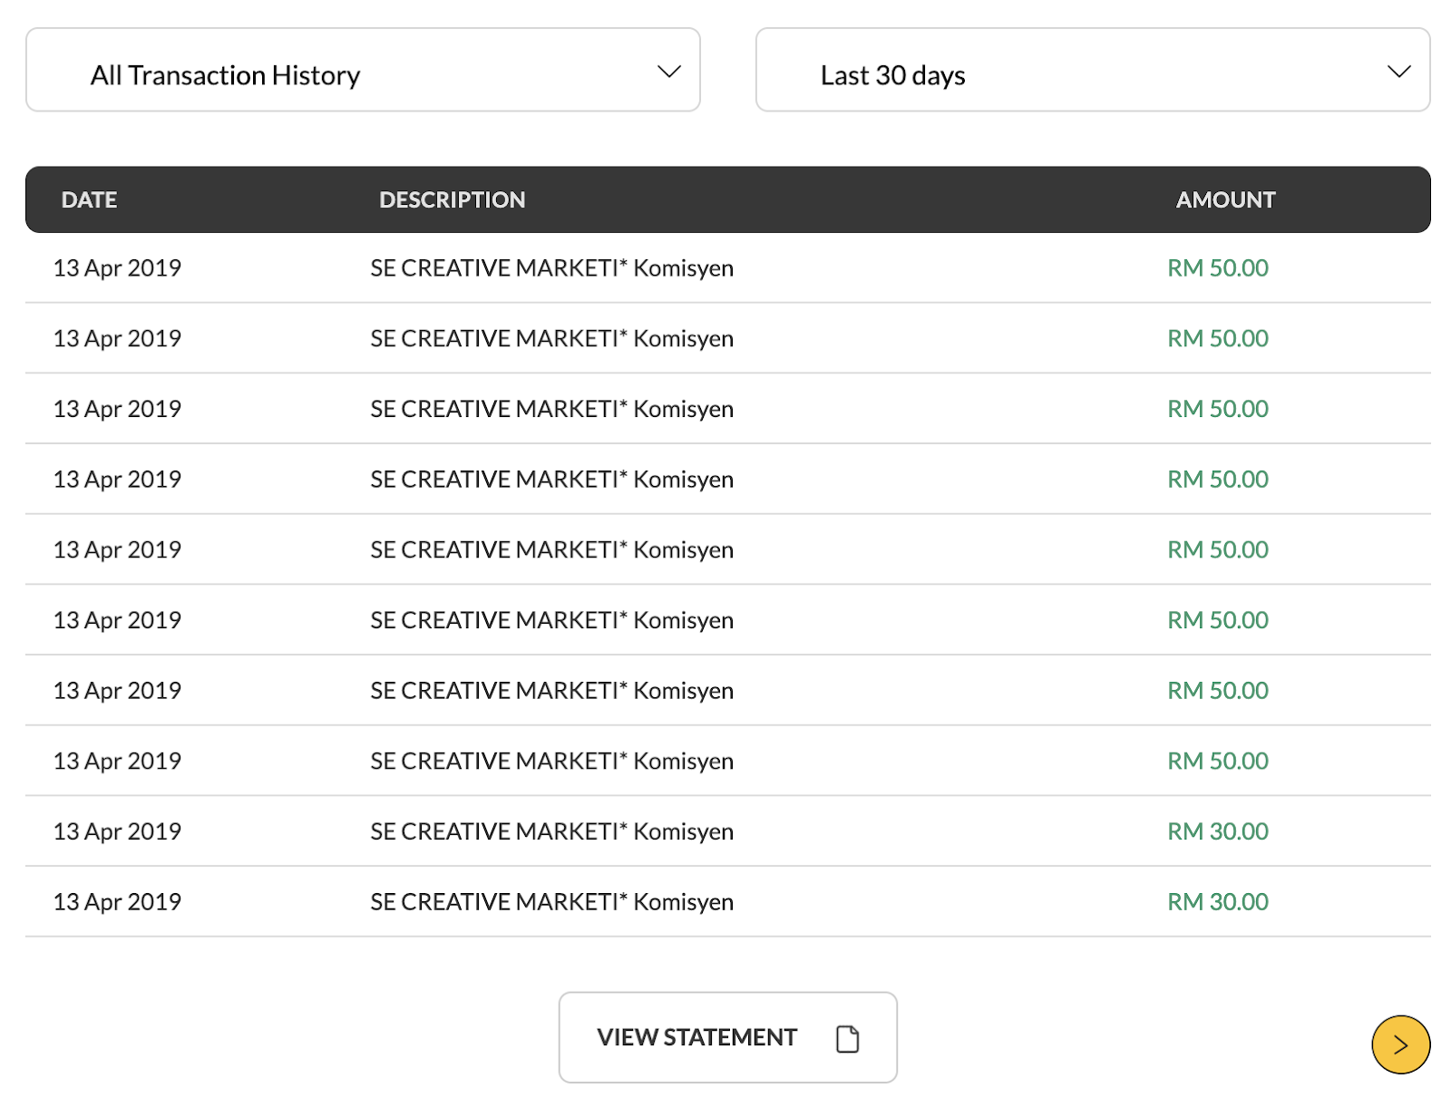
Task: Click the yellow next page arrow button
Action: (x=1399, y=1044)
